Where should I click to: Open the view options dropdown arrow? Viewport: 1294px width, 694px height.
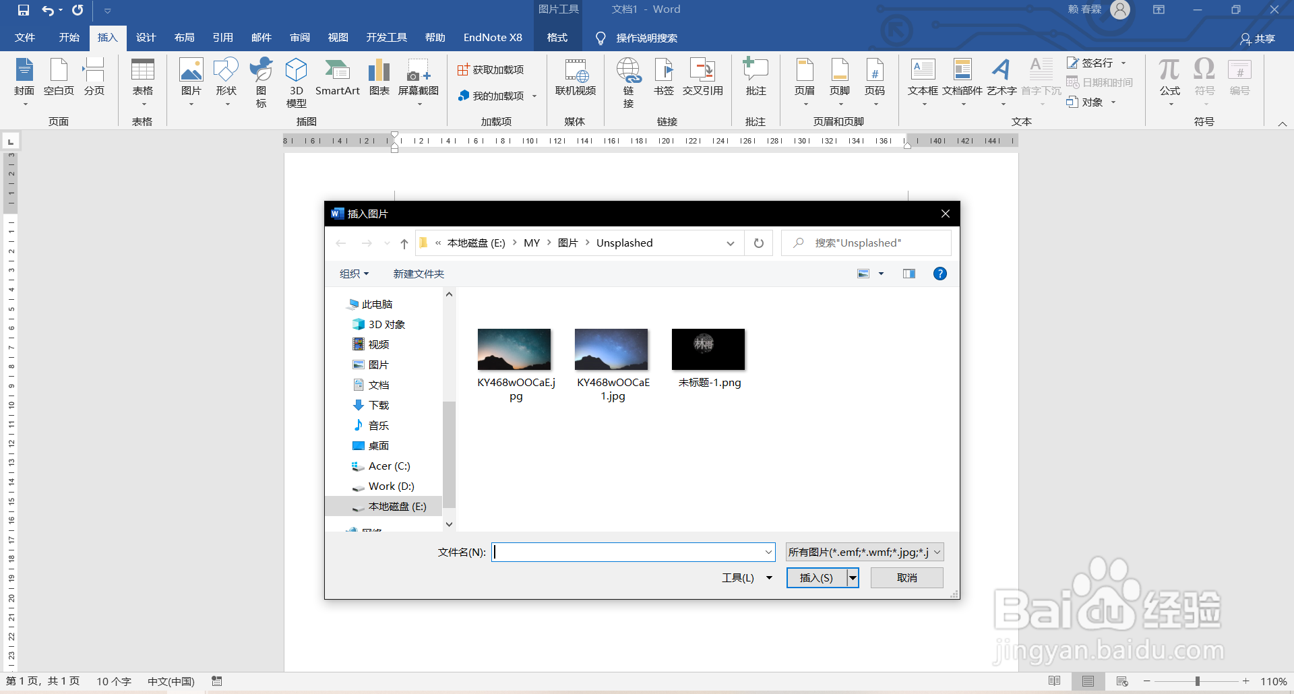(x=881, y=274)
